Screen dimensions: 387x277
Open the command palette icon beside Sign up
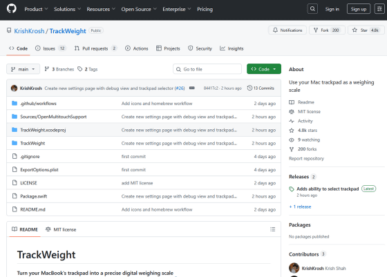(379, 9)
